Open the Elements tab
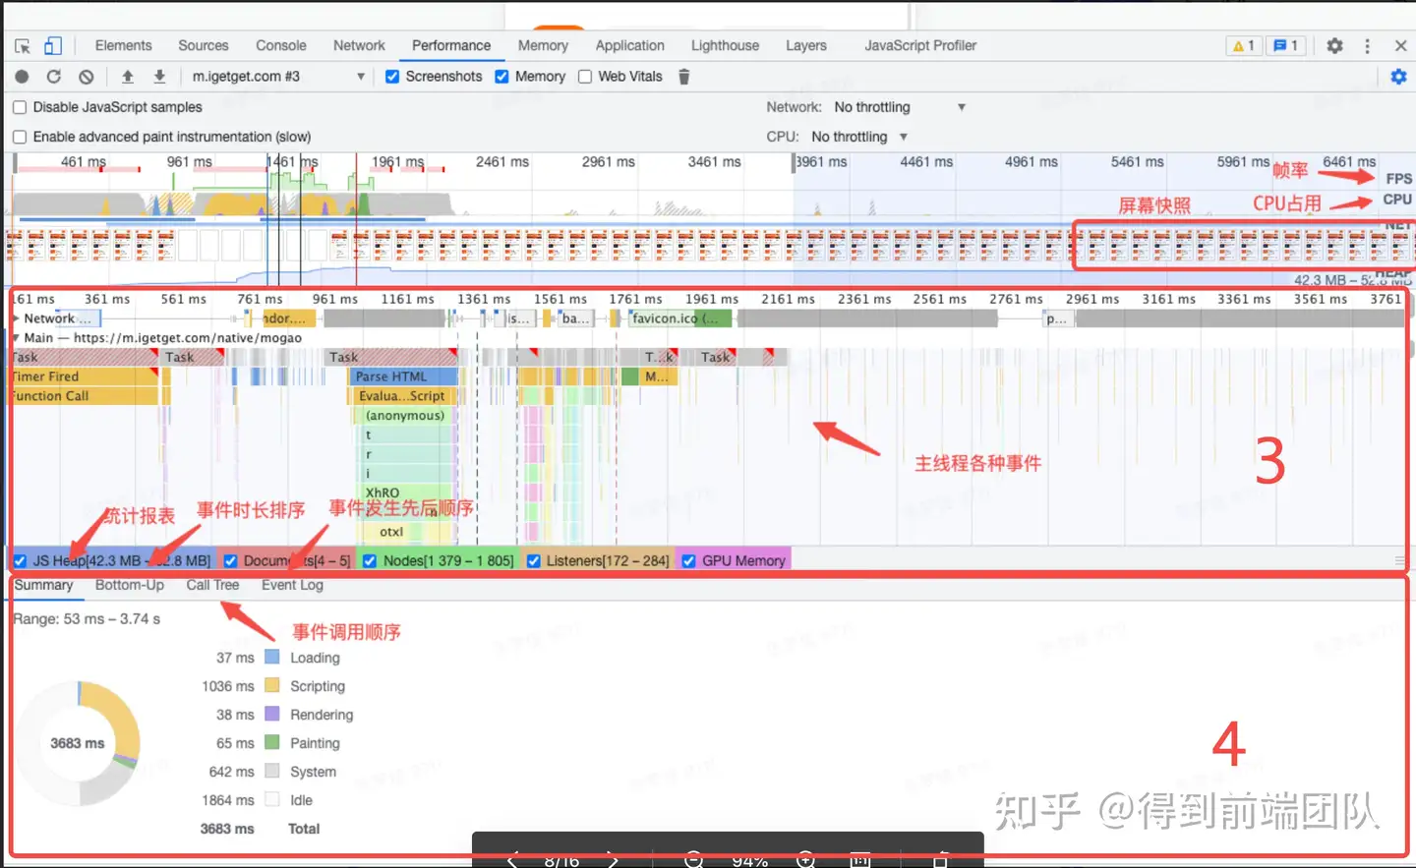Screen dimensions: 1416x868 tap(124, 45)
